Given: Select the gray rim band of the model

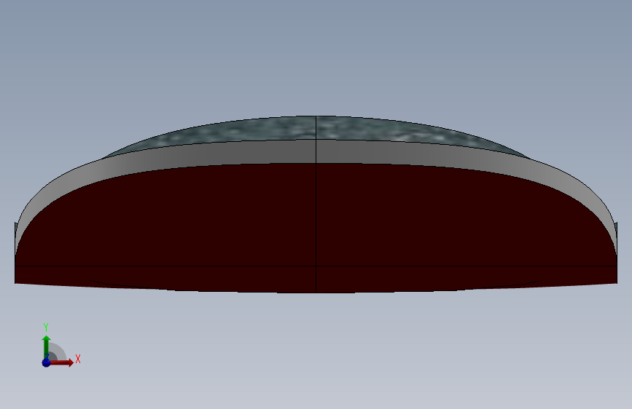Looking at the screenshot, I should (x=316, y=151).
